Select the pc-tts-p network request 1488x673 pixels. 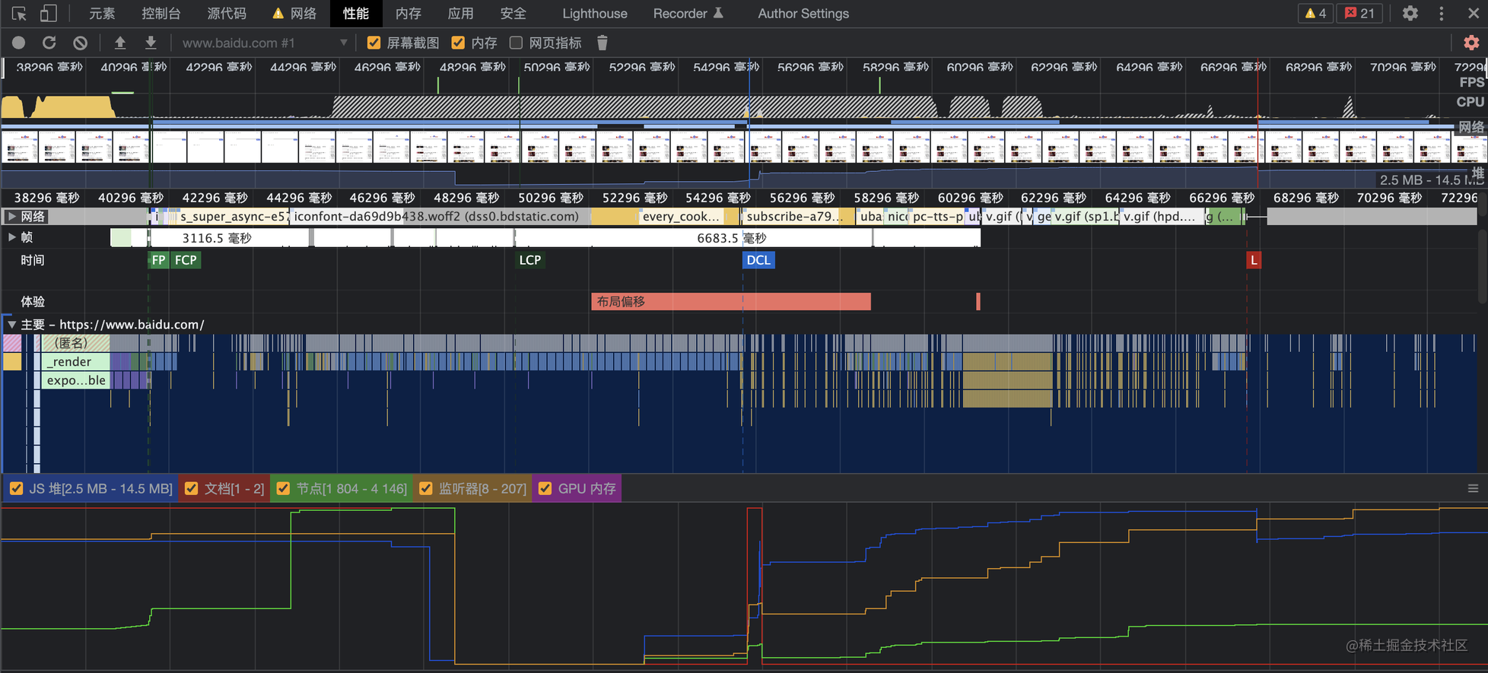pyautogui.click(x=937, y=217)
